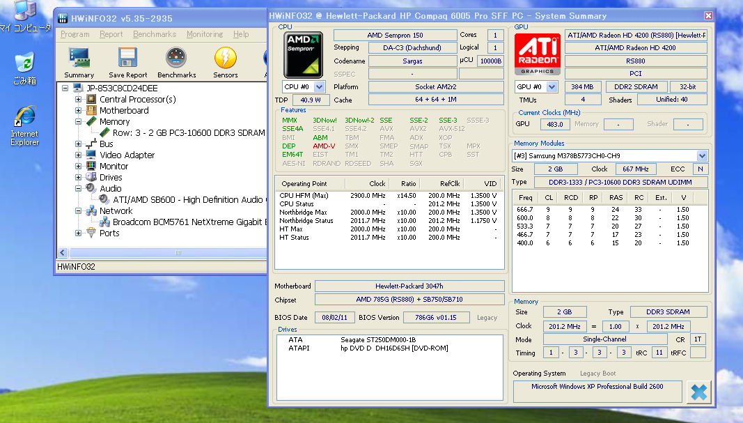Screen dimensions: 743x423
Task: Expand the Bus tree node
Action: click(77, 144)
